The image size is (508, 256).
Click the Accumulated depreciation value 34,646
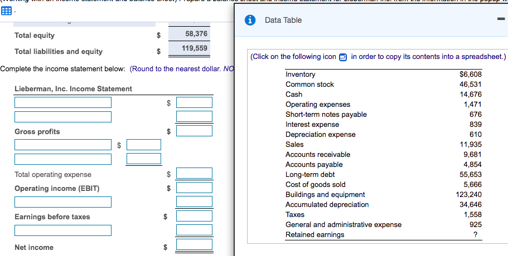click(471, 205)
